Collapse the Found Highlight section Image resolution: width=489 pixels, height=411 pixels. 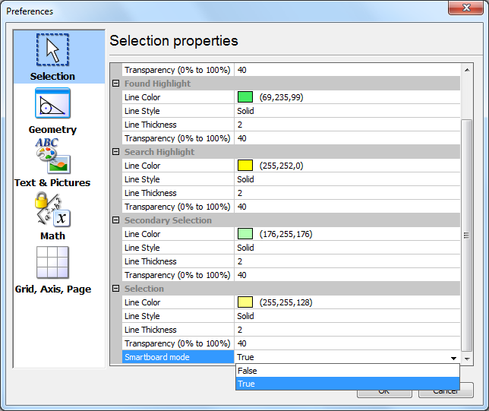[x=116, y=84]
